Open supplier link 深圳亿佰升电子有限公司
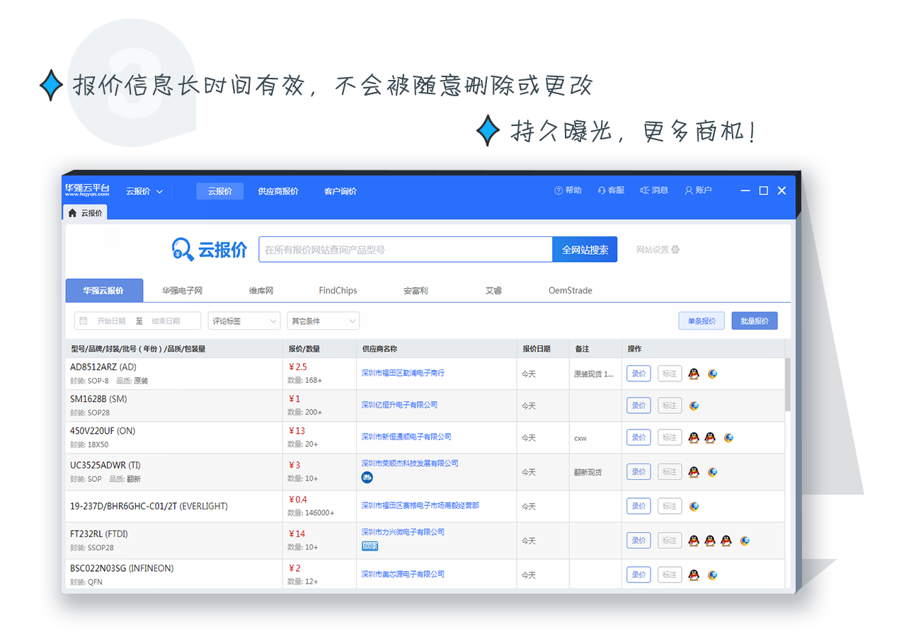The width and height of the screenshot is (899, 634). (399, 405)
